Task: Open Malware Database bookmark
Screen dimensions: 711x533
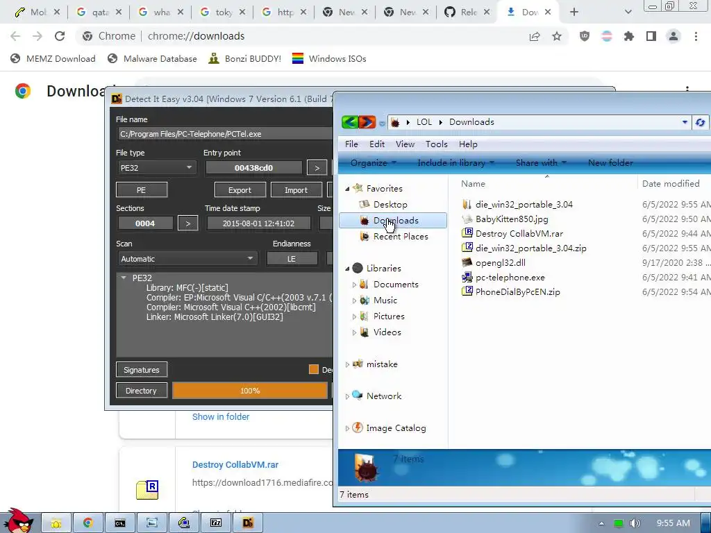Action: [152, 58]
